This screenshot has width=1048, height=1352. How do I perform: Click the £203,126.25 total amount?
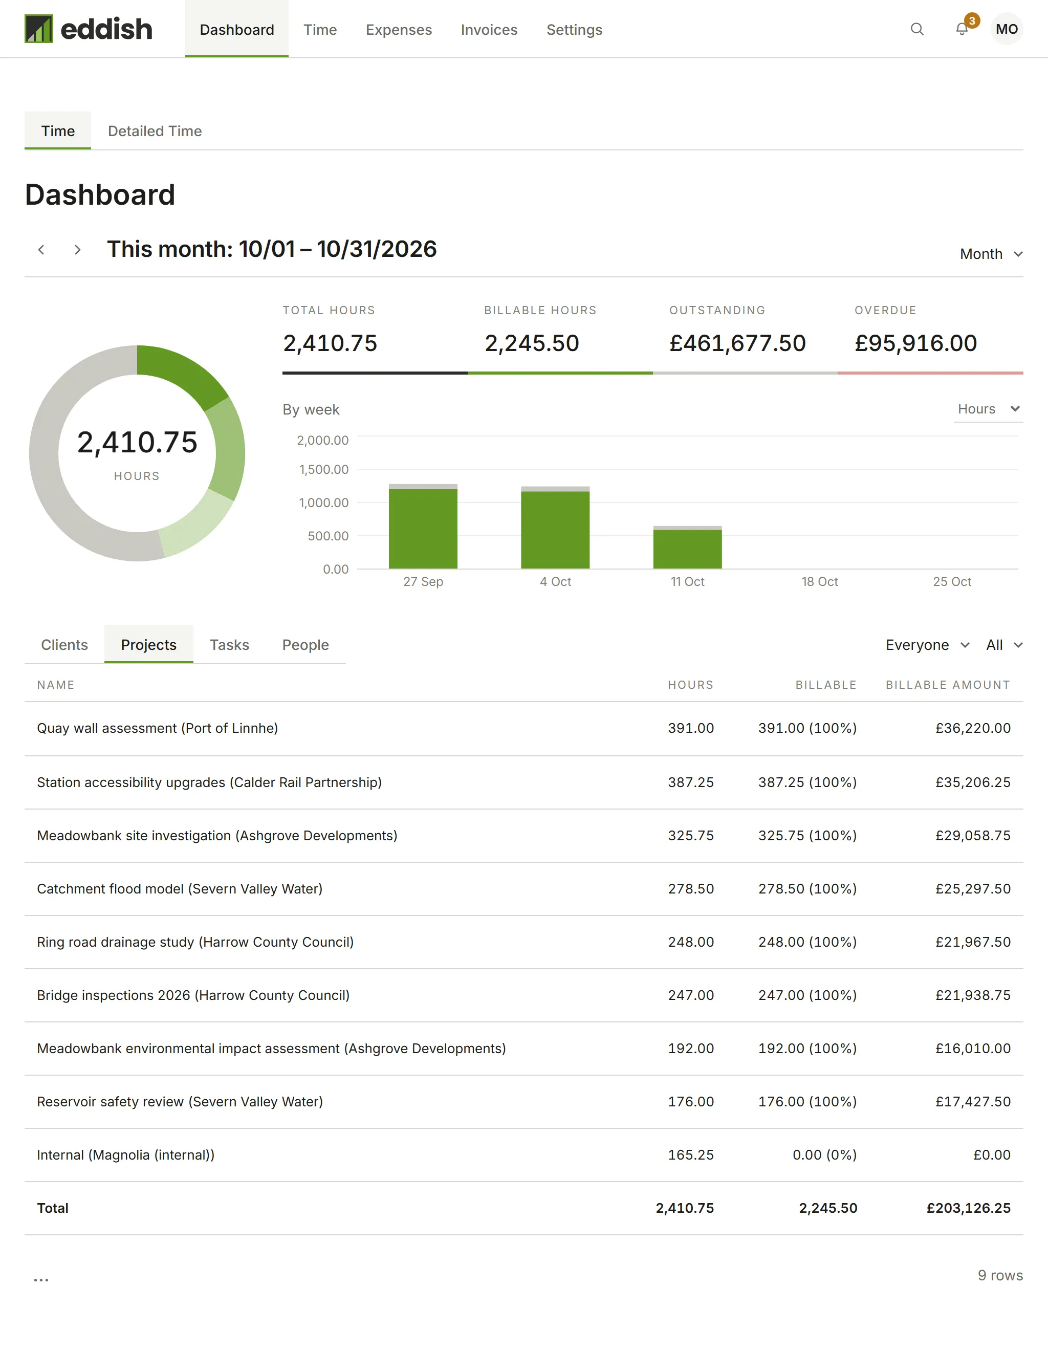tap(968, 1208)
